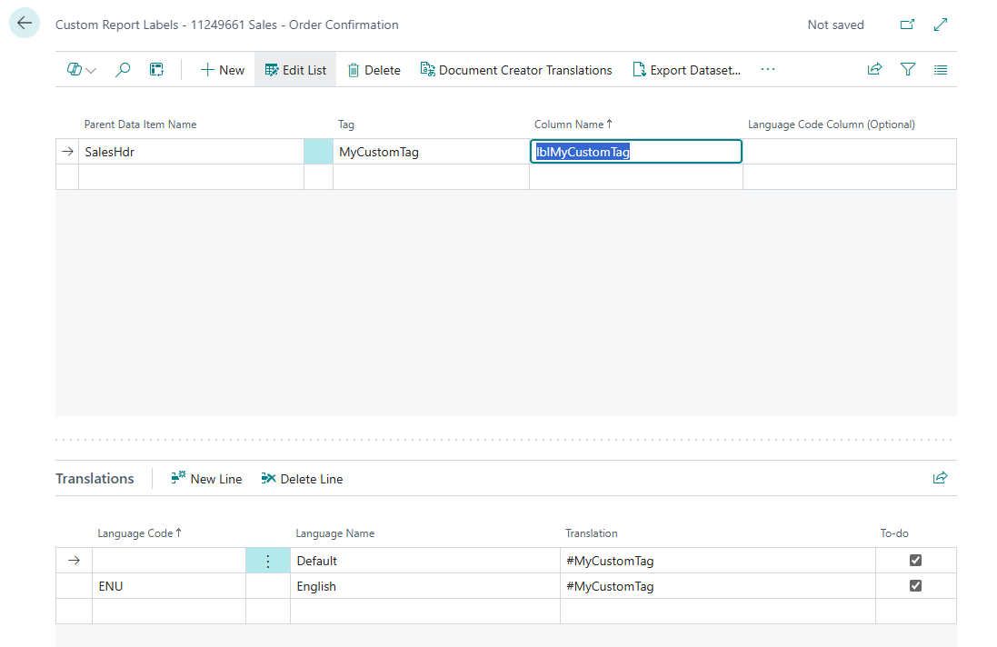Click the To-do column header

point(894,533)
